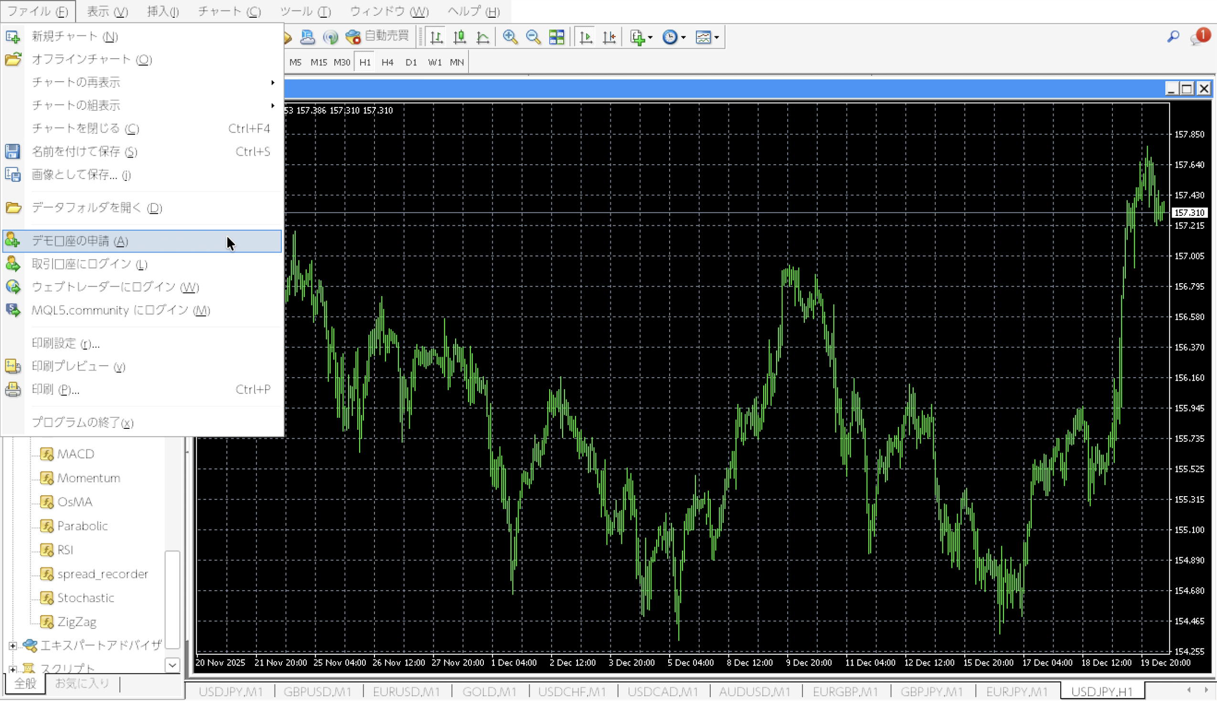
Task: Click the zoom out magnifier icon
Action: pyautogui.click(x=533, y=37)
